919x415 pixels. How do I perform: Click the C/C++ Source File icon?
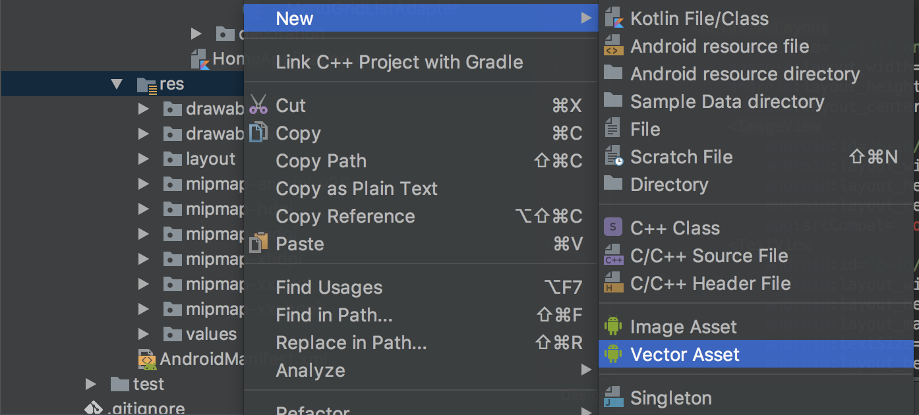(x=613, y=256)
